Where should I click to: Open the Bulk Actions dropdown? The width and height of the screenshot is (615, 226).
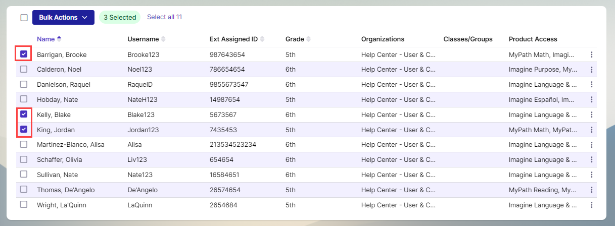pyautogui.click(x=63, y=18)
